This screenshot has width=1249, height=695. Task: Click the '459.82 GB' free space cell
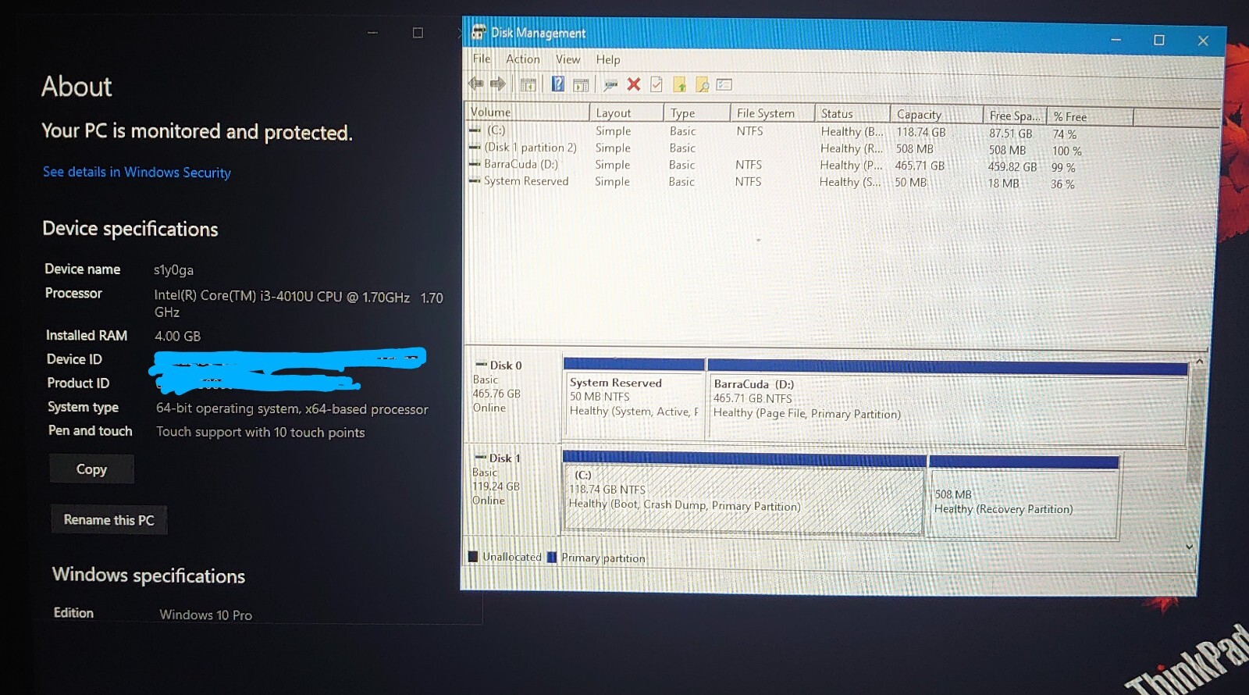pos(1012,167)
